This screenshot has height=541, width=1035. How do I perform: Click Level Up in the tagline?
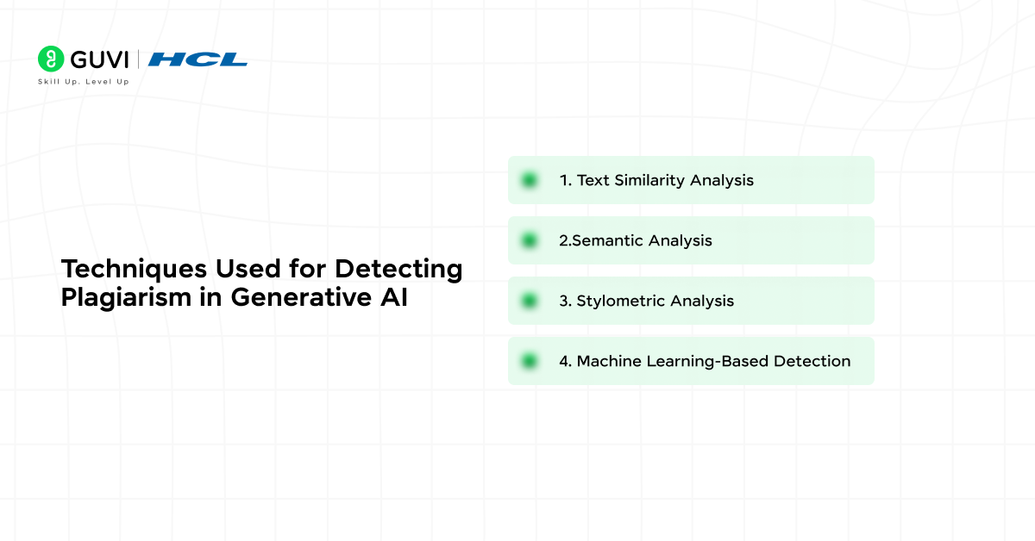[108, 81]
